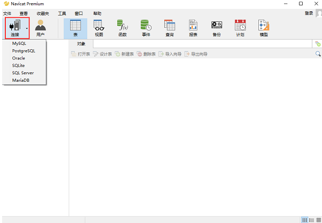Switch to the 对象 (Objects) tab
The height and width of the screenshot is (223, 322).
click(81, 43)
